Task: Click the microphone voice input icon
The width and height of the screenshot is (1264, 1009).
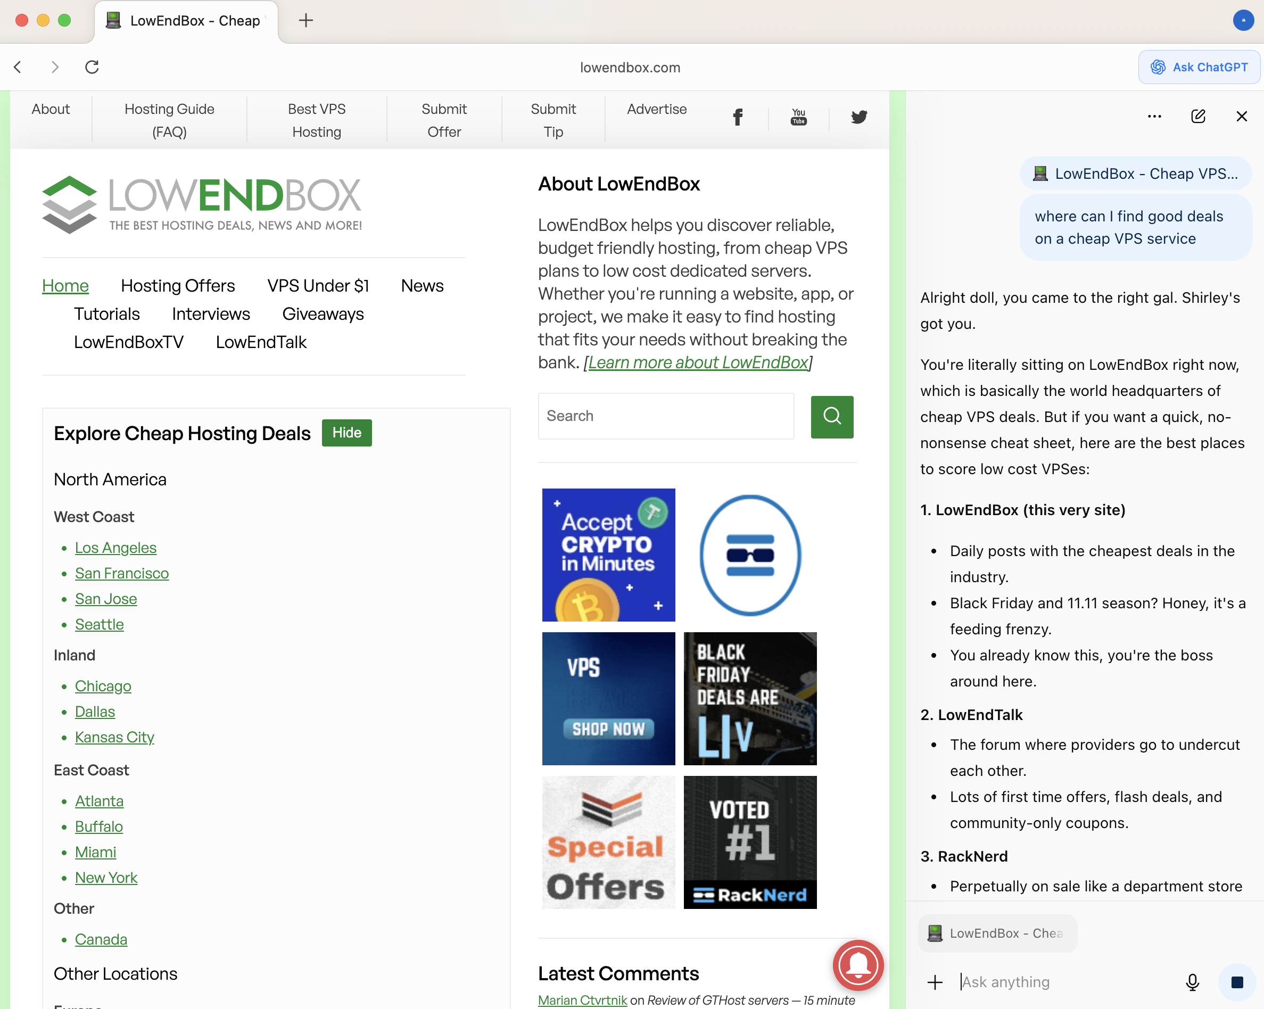Action: pyautogui.click(x=1192, y=981)
